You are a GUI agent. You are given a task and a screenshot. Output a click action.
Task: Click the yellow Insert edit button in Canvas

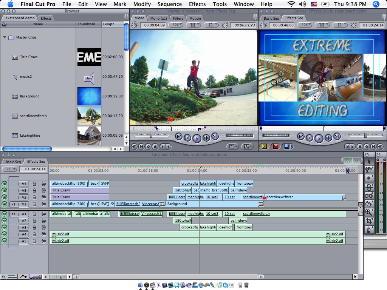(x=264, y=147)
